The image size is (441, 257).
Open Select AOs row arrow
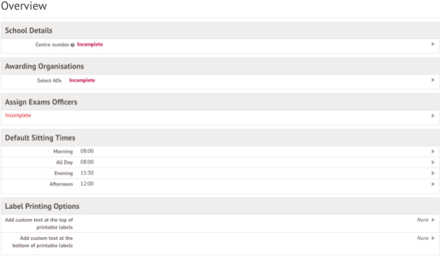click(x=433, y=80)
